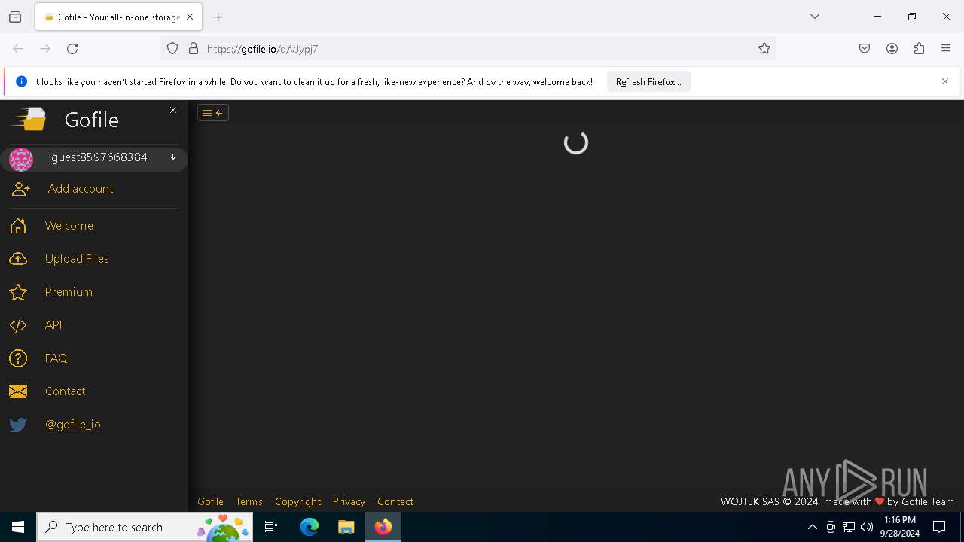Open the @gofile_io Twitter link
The height and width of the screenshot is (542, 964).
point(73,425)
